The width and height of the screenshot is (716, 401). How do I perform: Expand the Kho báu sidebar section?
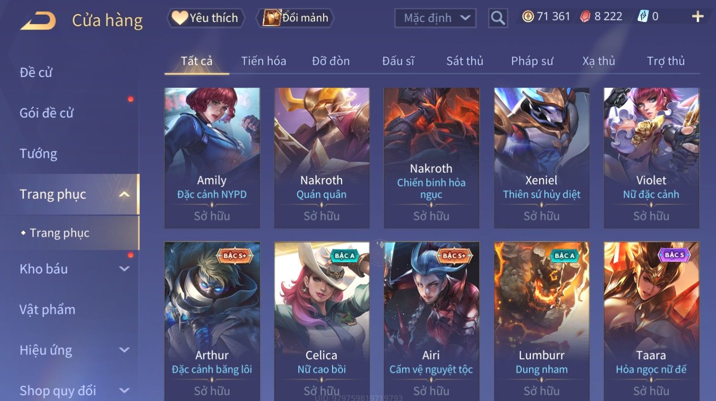(124, 269)
